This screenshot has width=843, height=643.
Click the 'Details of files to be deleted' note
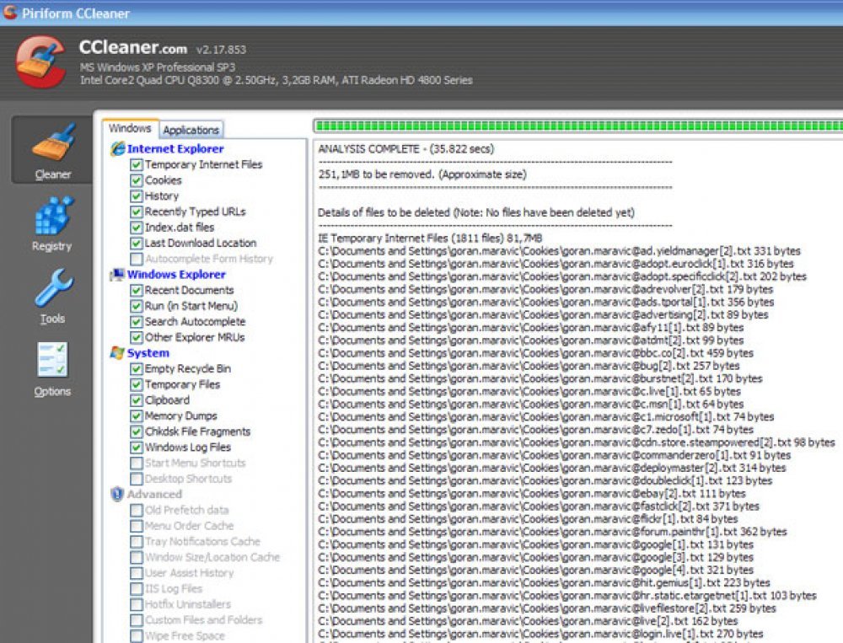475,212
